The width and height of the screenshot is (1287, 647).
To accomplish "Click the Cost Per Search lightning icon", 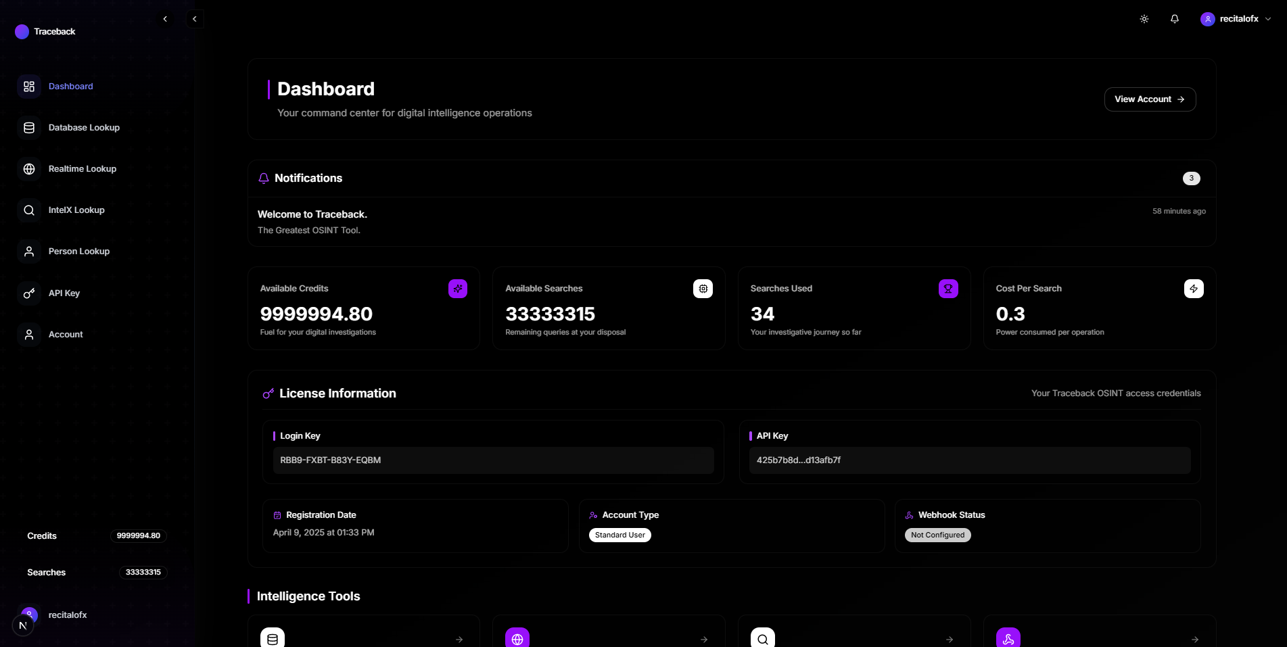I will click(1194, 289).
